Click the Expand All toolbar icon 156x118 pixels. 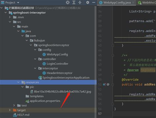[74, 2]
